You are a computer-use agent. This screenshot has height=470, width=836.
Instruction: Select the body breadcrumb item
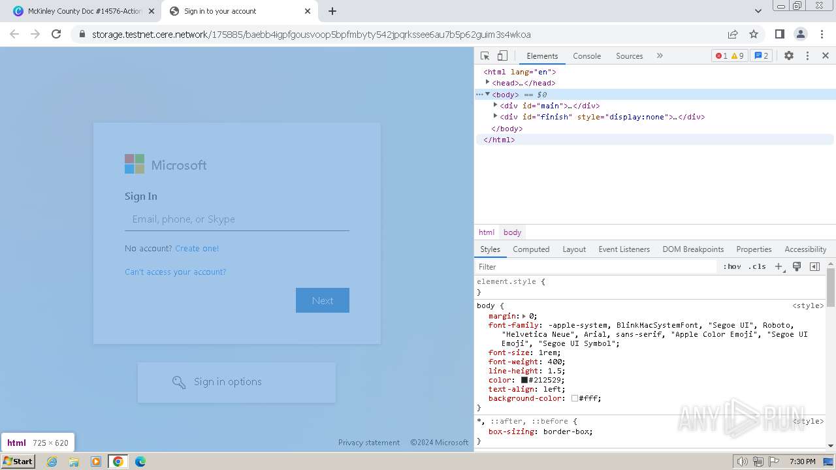point(512,232)
